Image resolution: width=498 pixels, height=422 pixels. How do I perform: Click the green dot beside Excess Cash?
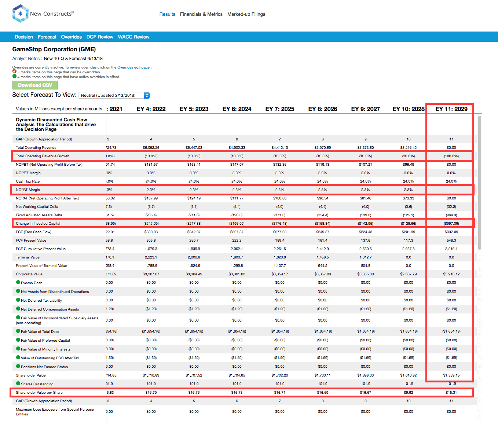(x=18, y=282)
